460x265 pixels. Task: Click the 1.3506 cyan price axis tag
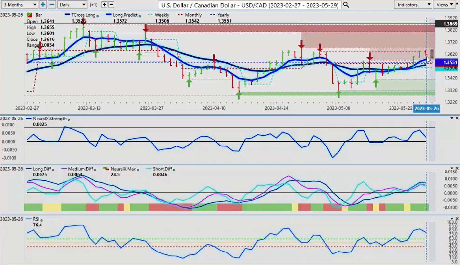tap(447, 68)
